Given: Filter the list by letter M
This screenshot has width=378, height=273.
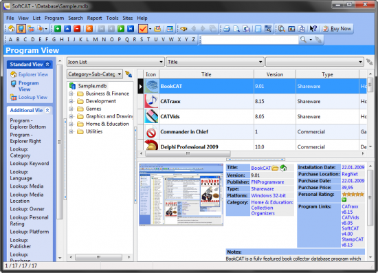Looking at the screenshot, I should click(96, 40).
